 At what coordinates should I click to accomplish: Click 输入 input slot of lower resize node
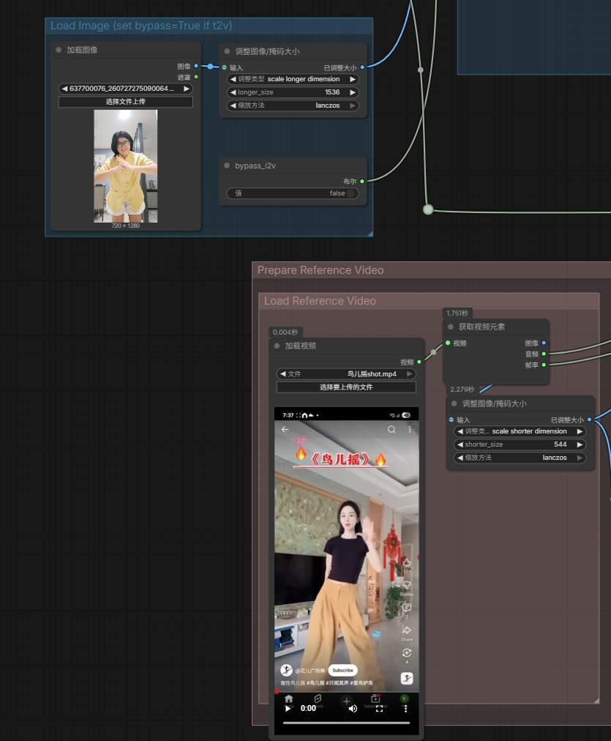451,420
